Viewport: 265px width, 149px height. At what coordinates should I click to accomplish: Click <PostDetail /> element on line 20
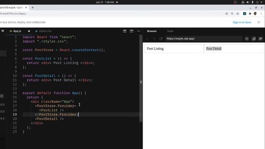[49, 119]
